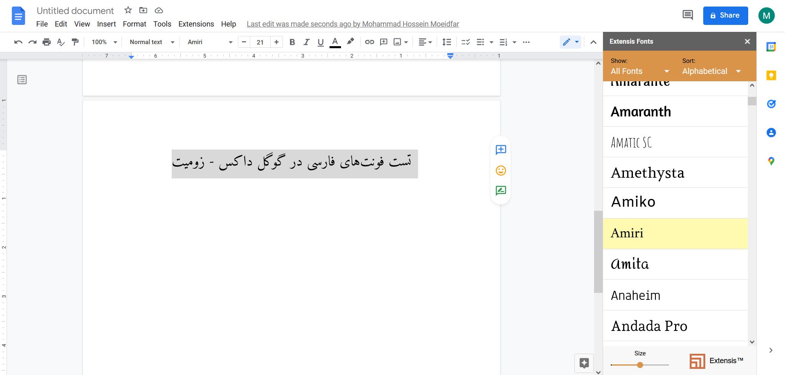Open the line spacing options

[x=446, y=42]
